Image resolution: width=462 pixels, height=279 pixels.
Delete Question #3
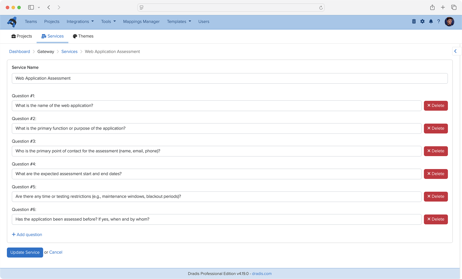(x=435, y=151)
